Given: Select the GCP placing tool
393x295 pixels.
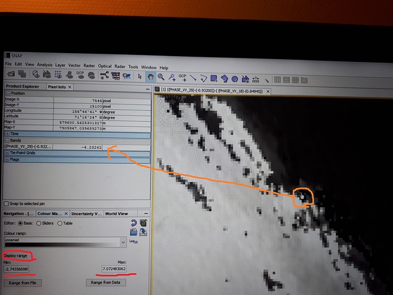Looking at the screenshot, I should click(183, 78).
